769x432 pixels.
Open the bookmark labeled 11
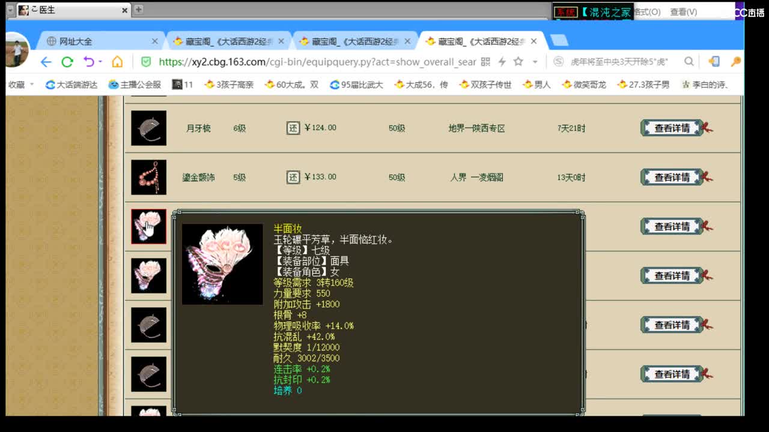coord(183,85)
